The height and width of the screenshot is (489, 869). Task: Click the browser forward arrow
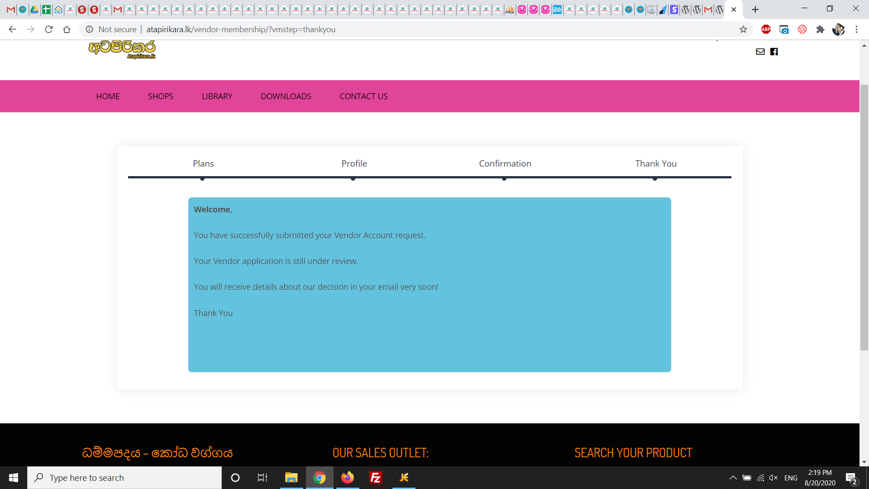coord(30,29)
